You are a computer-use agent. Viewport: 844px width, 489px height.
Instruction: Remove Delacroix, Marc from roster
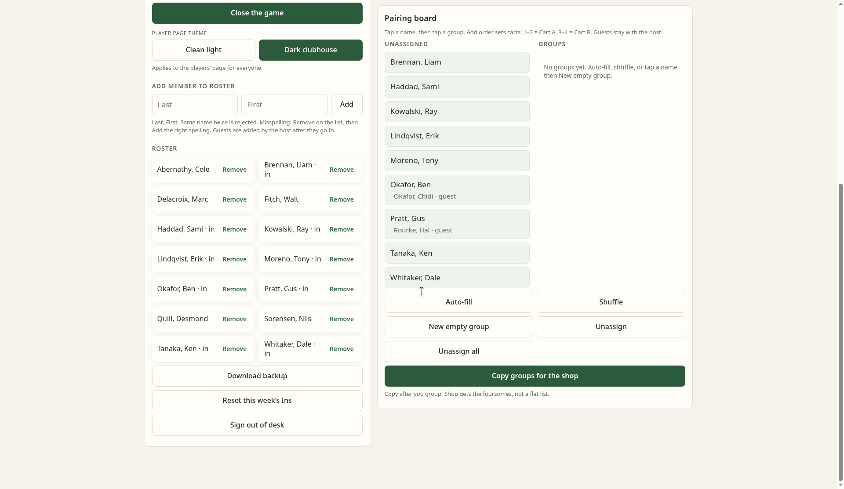[x=234, y=199]
